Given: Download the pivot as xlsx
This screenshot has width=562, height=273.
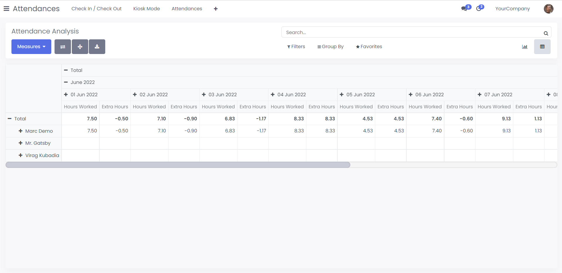Looking at the screenshot, I should click(x=97, y=47).
